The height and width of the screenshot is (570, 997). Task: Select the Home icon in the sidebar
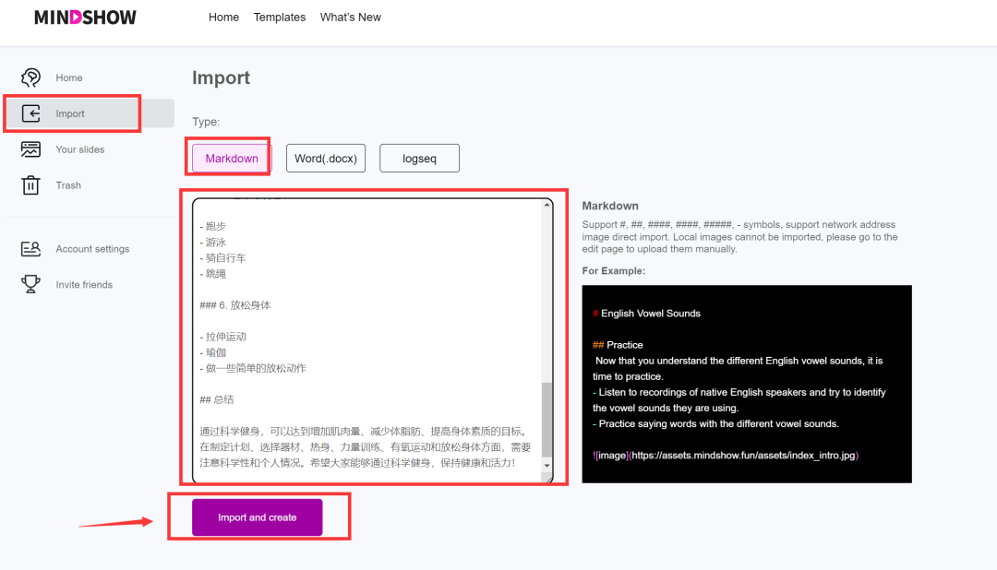pos(30,77)
